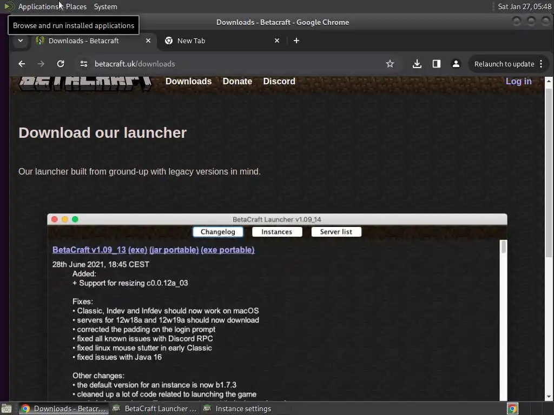
Task: Bookmark this page with the star
Action: [x=390, y=64]
